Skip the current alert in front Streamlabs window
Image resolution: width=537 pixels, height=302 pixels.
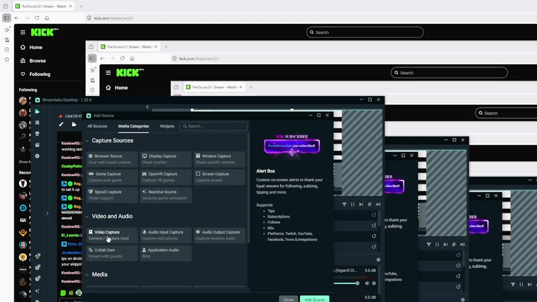point(361,204)
